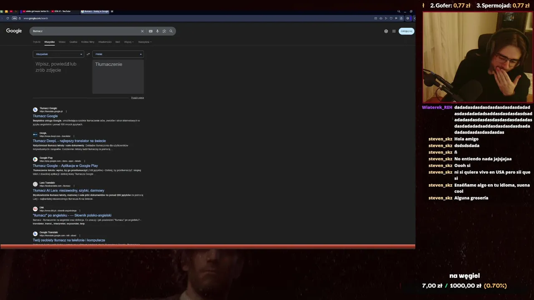Open the Polski target language dropdown

pyautogui.click(x=118, y=54)
